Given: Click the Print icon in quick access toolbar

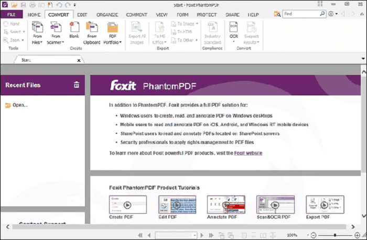Looking at the screenshot, I should tap(33, 5).
